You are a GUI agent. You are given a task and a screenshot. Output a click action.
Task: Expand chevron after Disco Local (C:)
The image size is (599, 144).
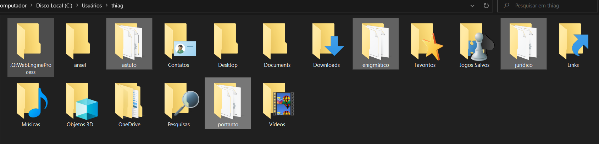(77, 6)
